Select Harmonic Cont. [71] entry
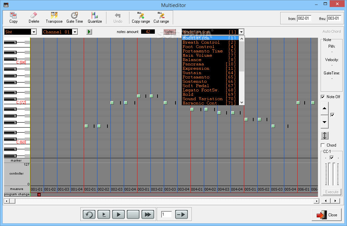347x226 pixels. [210, 103]
